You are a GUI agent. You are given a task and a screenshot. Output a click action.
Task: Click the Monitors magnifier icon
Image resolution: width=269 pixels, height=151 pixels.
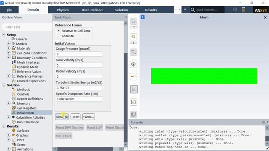tap(14, 103)
